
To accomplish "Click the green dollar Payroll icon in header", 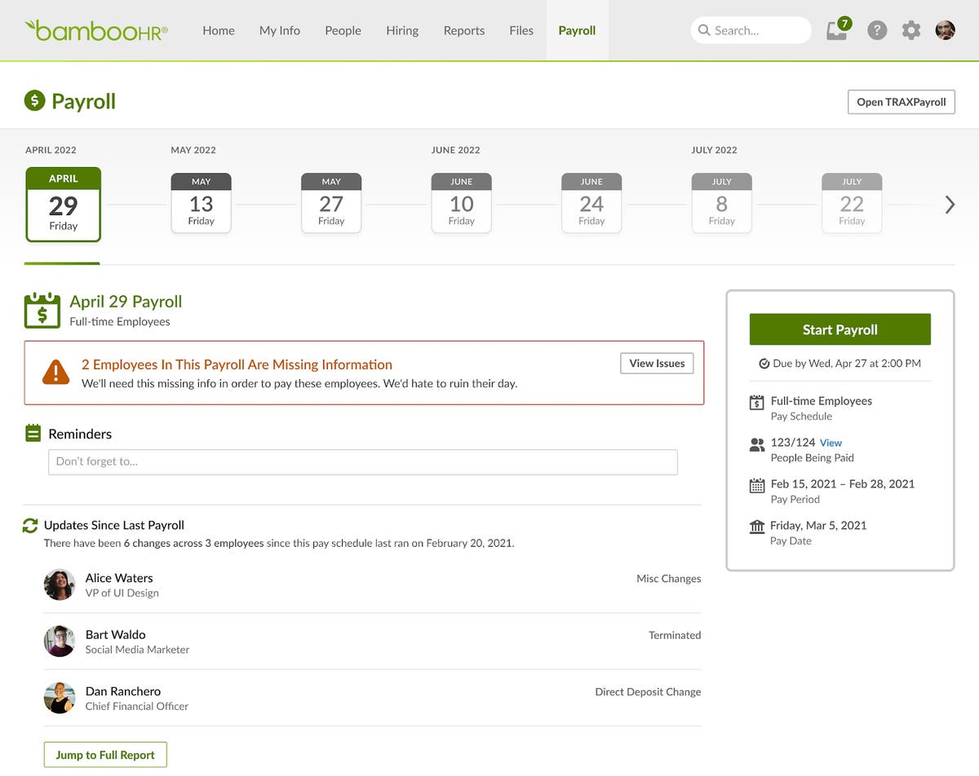I will click(x=33, y=101).
